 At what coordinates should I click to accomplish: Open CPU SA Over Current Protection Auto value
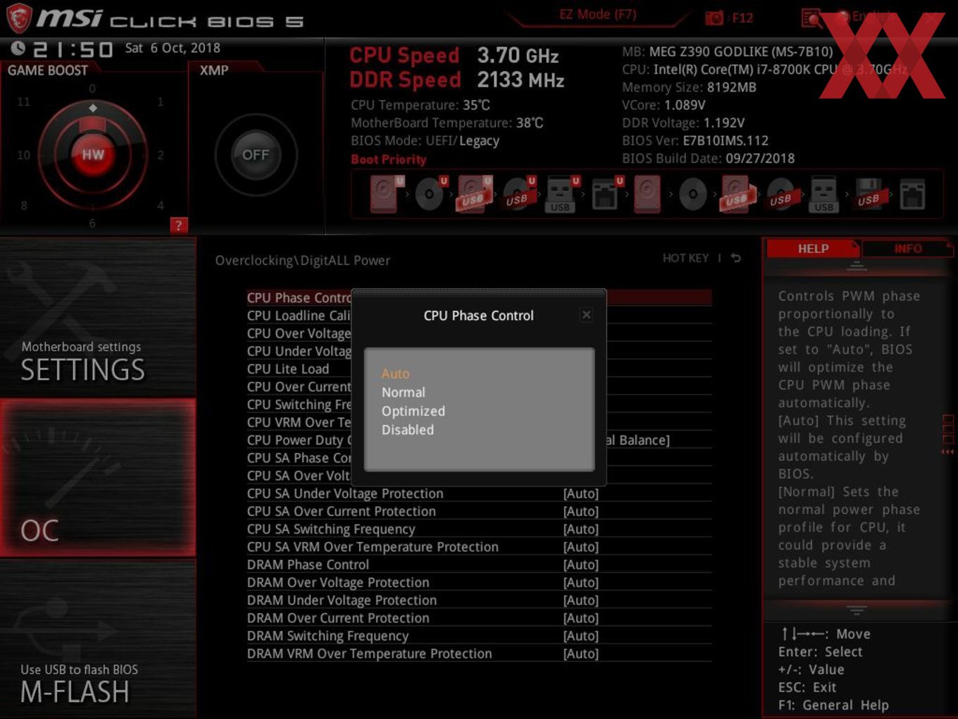[581, 511]
